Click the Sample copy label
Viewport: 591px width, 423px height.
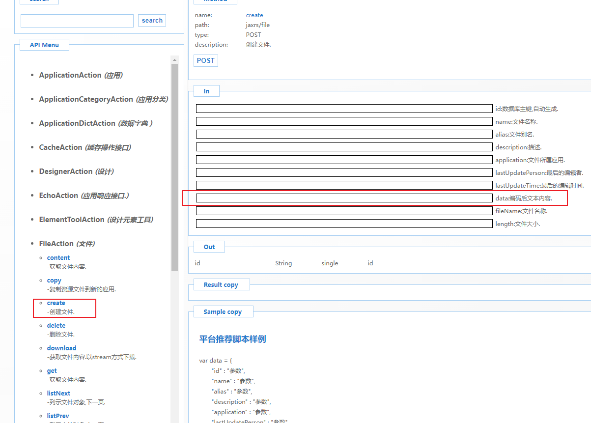[x=223, y=311]
